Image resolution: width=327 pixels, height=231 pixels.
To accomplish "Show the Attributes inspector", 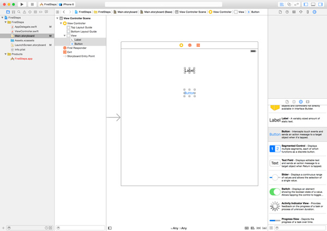I will (x=301, y=12).
